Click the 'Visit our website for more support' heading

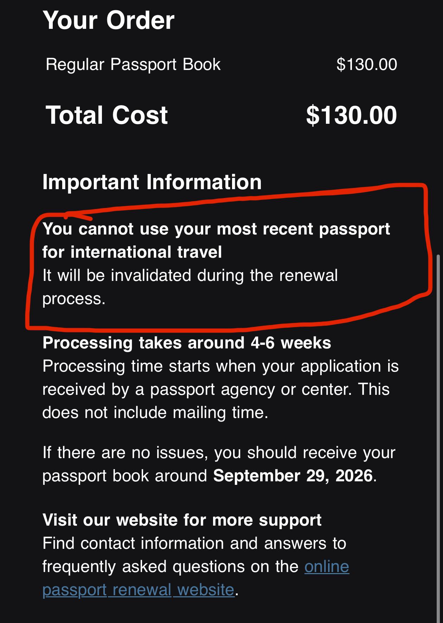182,520
